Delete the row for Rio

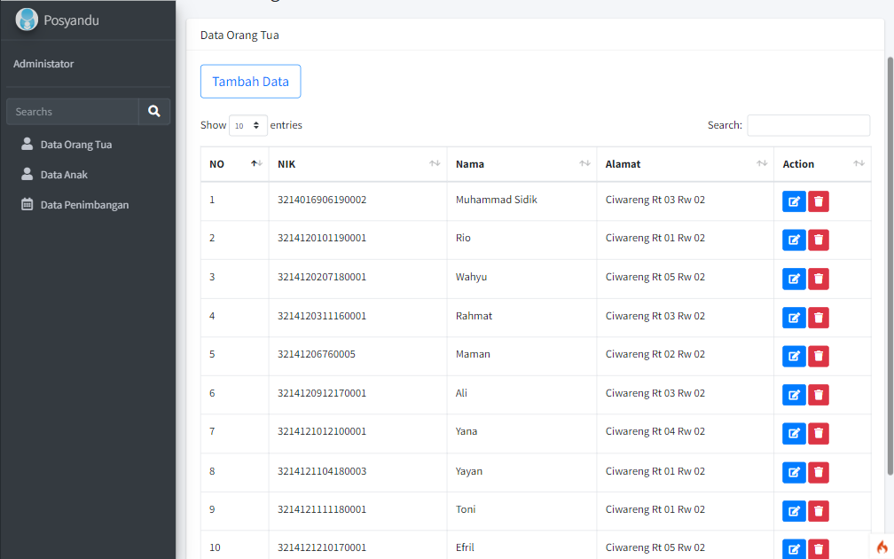click(x=819, y=240)
